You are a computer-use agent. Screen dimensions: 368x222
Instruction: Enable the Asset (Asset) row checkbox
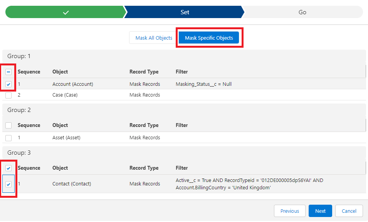point(8,137)
